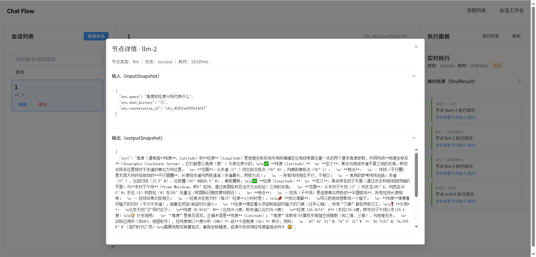This screenshot has width=536, height=257.
Task: Open the 会话工作台 menu item
Action: tap(511, 11)
